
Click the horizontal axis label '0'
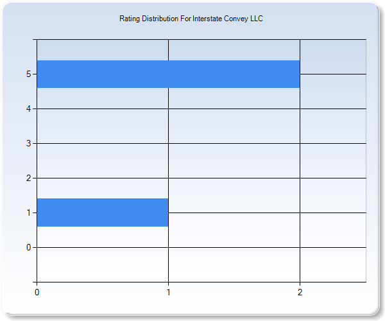(37, 292)
